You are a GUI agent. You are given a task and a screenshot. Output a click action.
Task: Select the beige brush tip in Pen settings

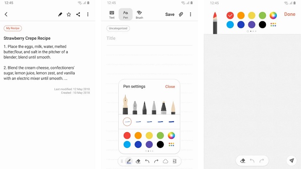pyautogui.click(x=173, y=108)
